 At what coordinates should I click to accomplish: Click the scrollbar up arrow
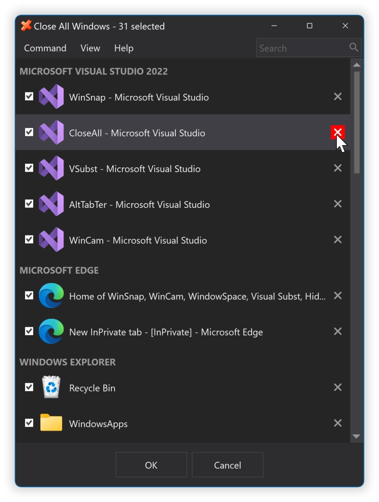point(357,65)
